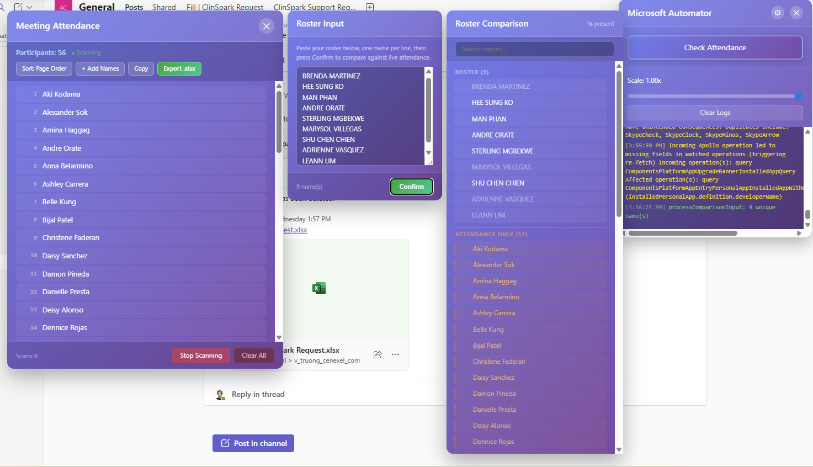Click inside the roster text area
This screenshot has height=467, width=813.
click(x=361, y=116)
